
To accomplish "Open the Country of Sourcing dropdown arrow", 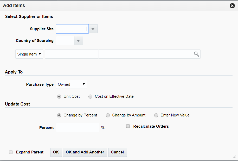I will point(78,40).
